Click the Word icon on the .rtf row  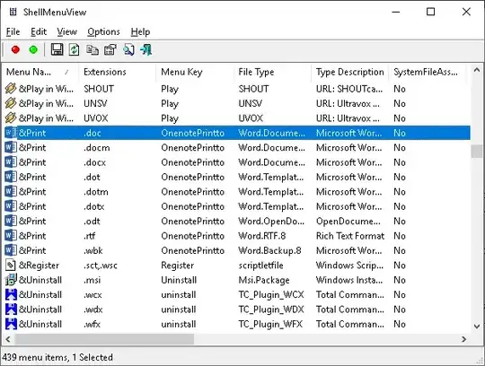pos(11,236)
